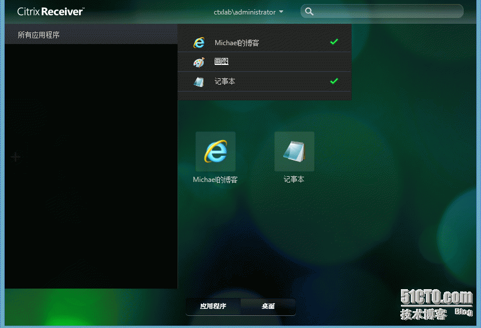Uncheck the green checkmark beside 记事本 row
The height and width of the screenshot is (328, 481).
pyautogui.click(x=334, y=81)
